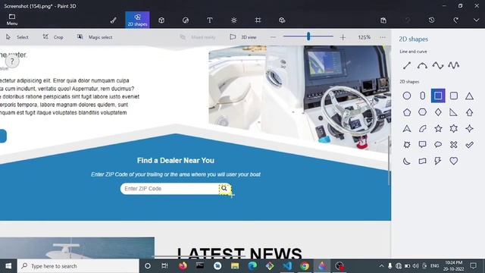
Task: Select the Crescent moon shape
Action: 407,161
